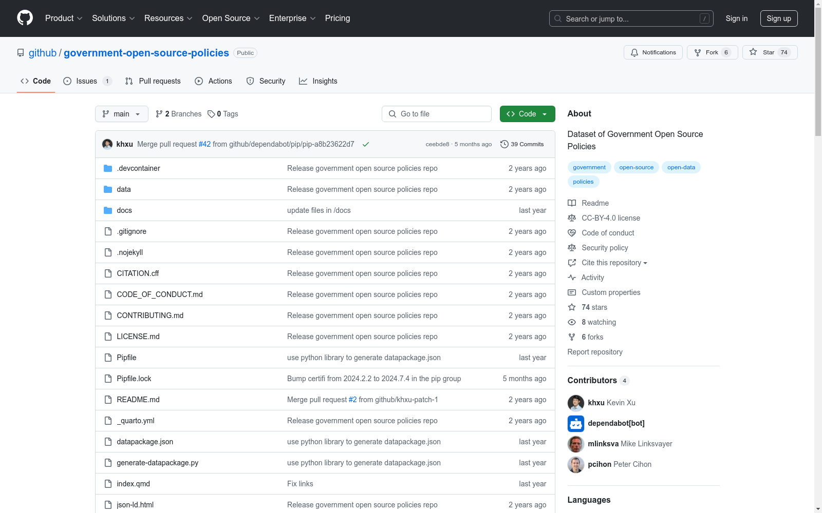This screenshot has height=513, width=822.
Task: Switch to the Code tab
Action: coord(36,81)
